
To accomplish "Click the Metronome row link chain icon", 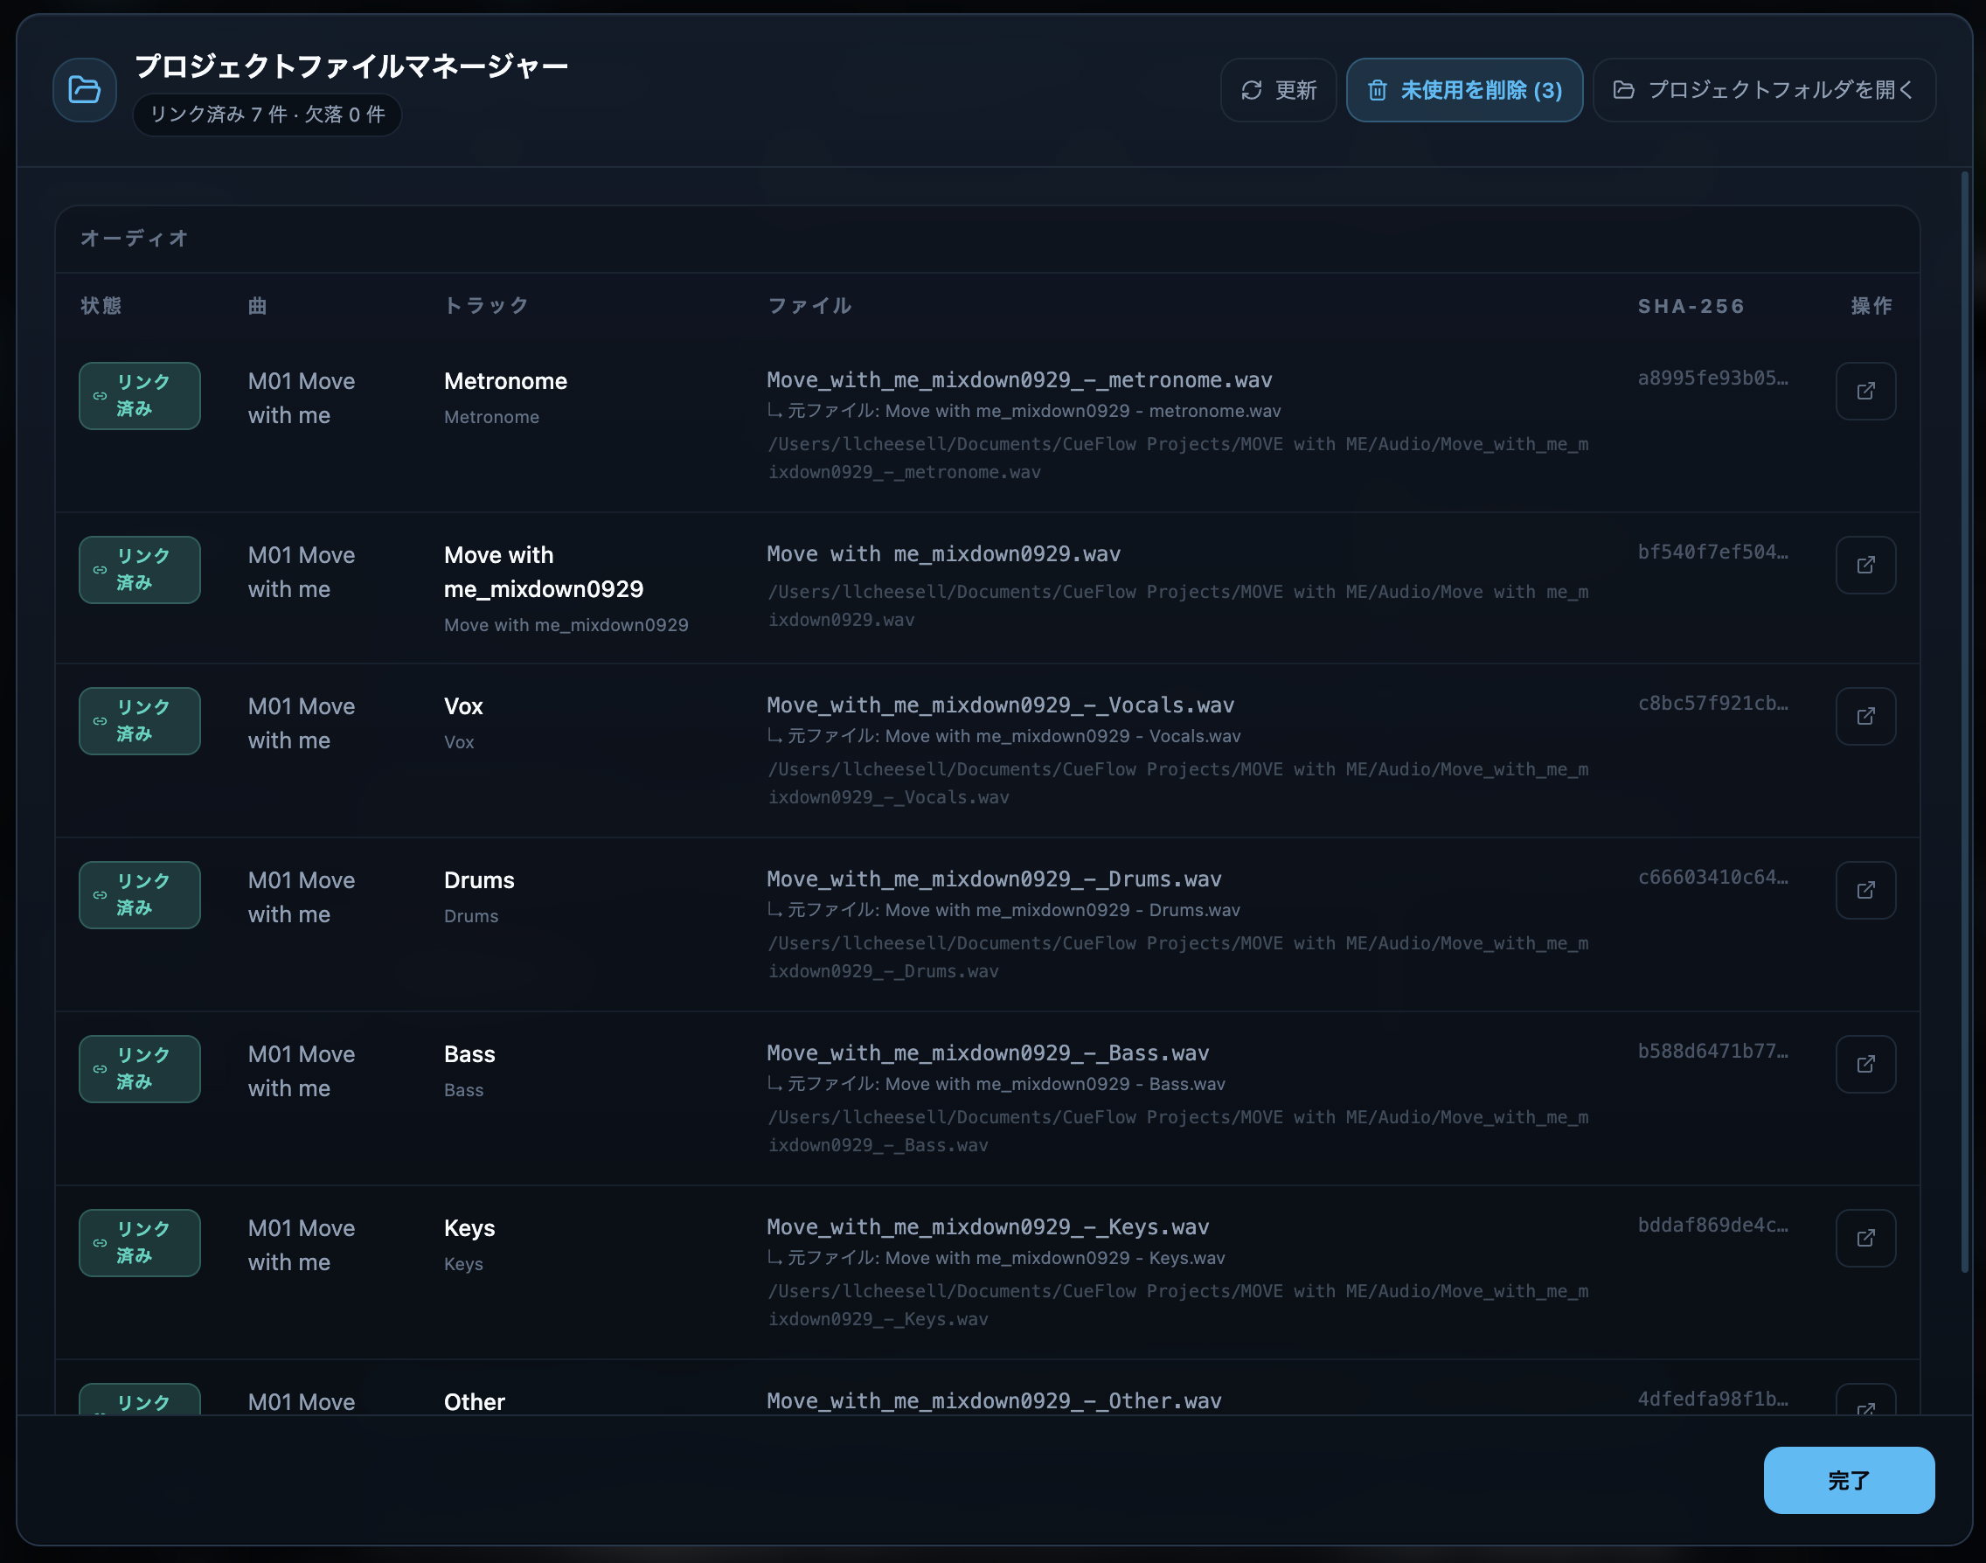I will coord(100,396).
